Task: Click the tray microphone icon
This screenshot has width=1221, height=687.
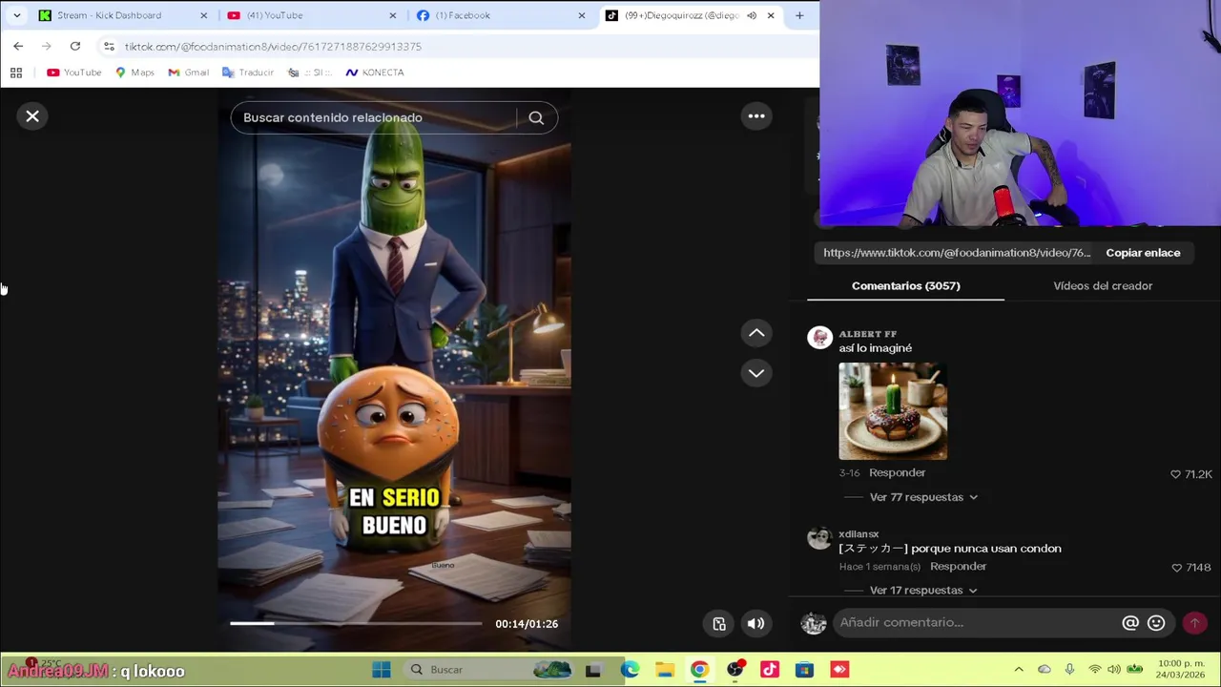Action: tap(1069, 670)
